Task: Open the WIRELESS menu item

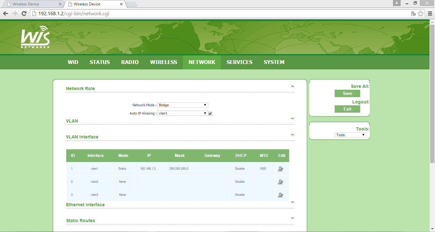Action: pyautogui.click(x=163, y=62)
